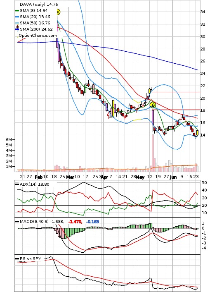The width and height of the screenshot is (217, 292).
Task: Click the green SMA(8) legend swatch
Action: (x=17, y=11)
